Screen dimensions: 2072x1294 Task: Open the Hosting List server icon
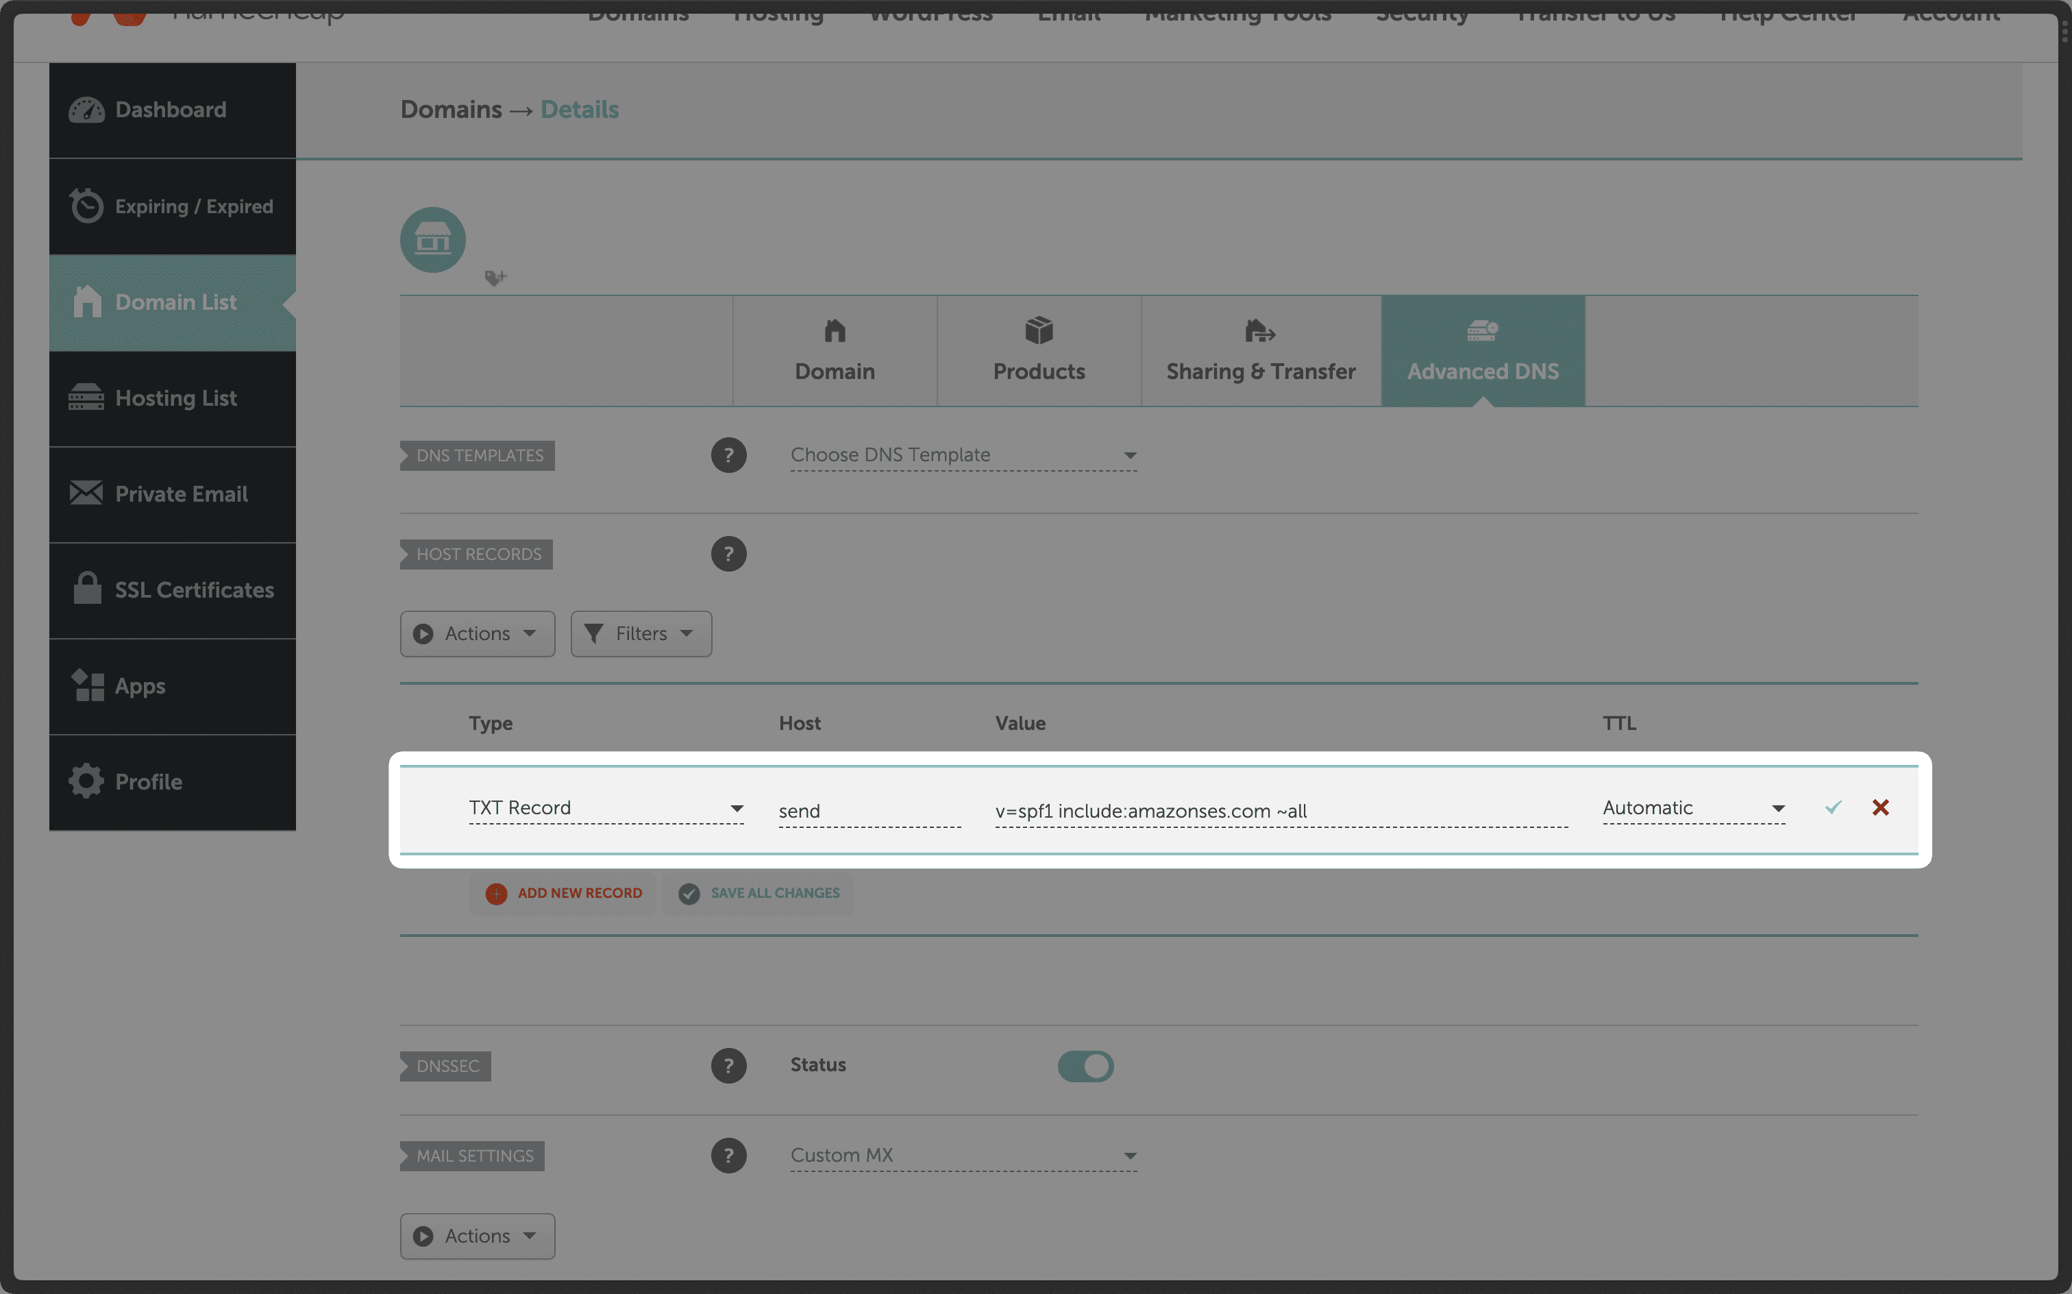pos(86,397)
